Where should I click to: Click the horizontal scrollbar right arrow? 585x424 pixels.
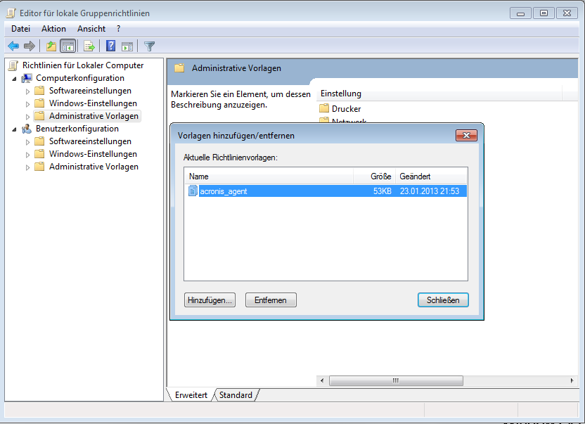tap(572, 380)
